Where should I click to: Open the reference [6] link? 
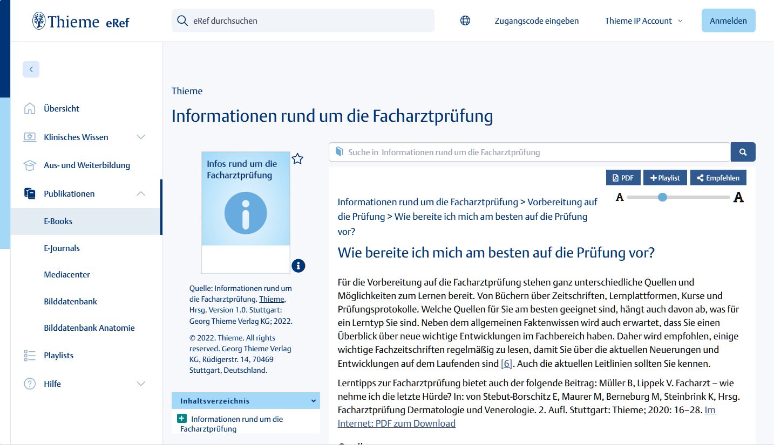coord(506,364)
